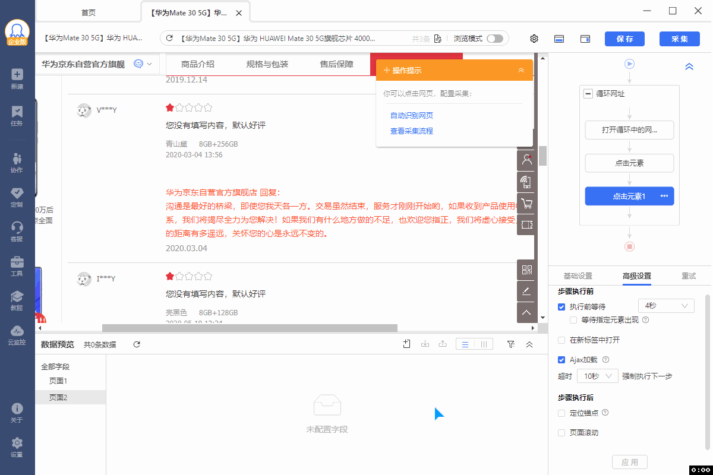Open the 售后保障 after-sales tab
The height and width of the screenshot is (475, 713).
[x=336, y=64]
